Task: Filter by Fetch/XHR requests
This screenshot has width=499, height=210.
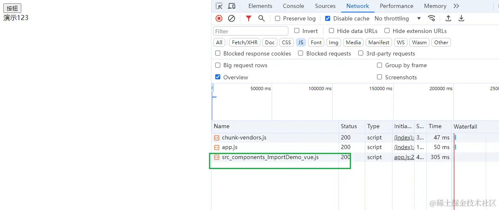Action: [x=244, y=43]
